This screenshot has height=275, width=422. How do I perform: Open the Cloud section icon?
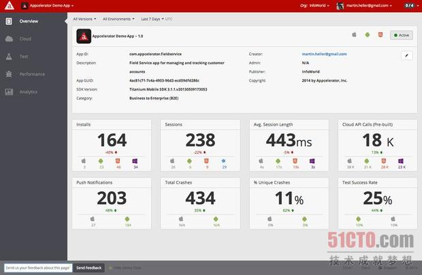tap(9, 39)
